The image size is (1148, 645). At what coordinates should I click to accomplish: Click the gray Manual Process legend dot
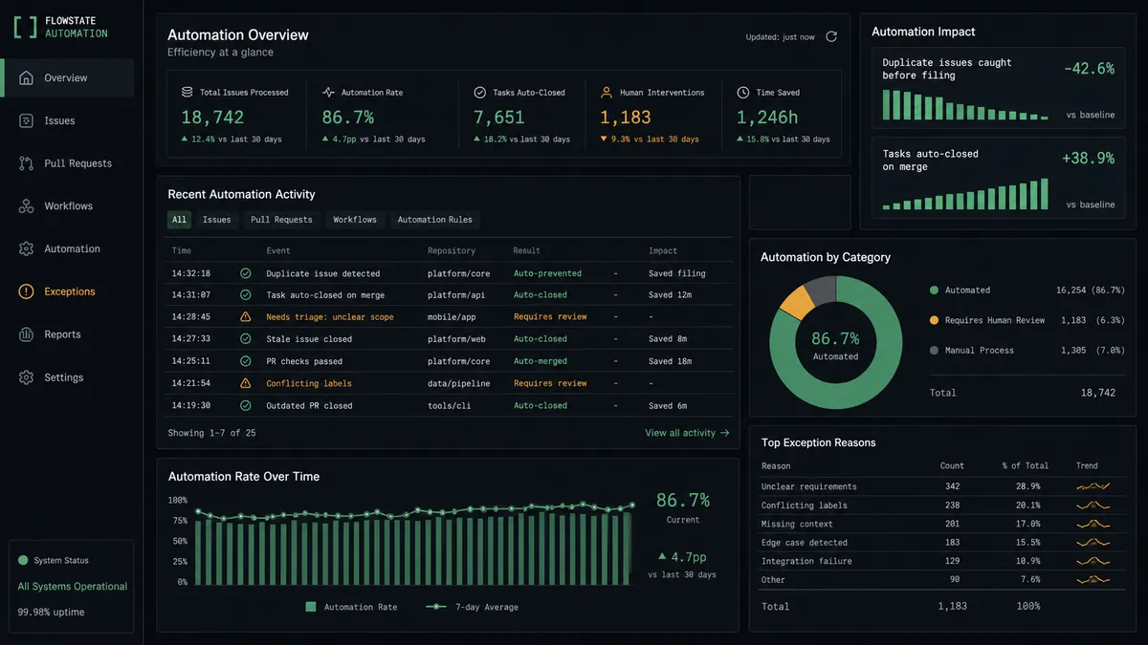[x=934, y=350]
